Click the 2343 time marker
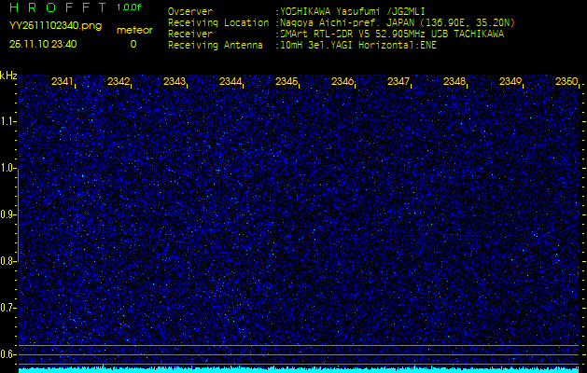Screen dimensions: 587x373 175,82
